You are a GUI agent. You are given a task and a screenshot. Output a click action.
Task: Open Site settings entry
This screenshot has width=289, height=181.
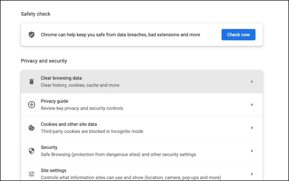[x=142, y=172]
